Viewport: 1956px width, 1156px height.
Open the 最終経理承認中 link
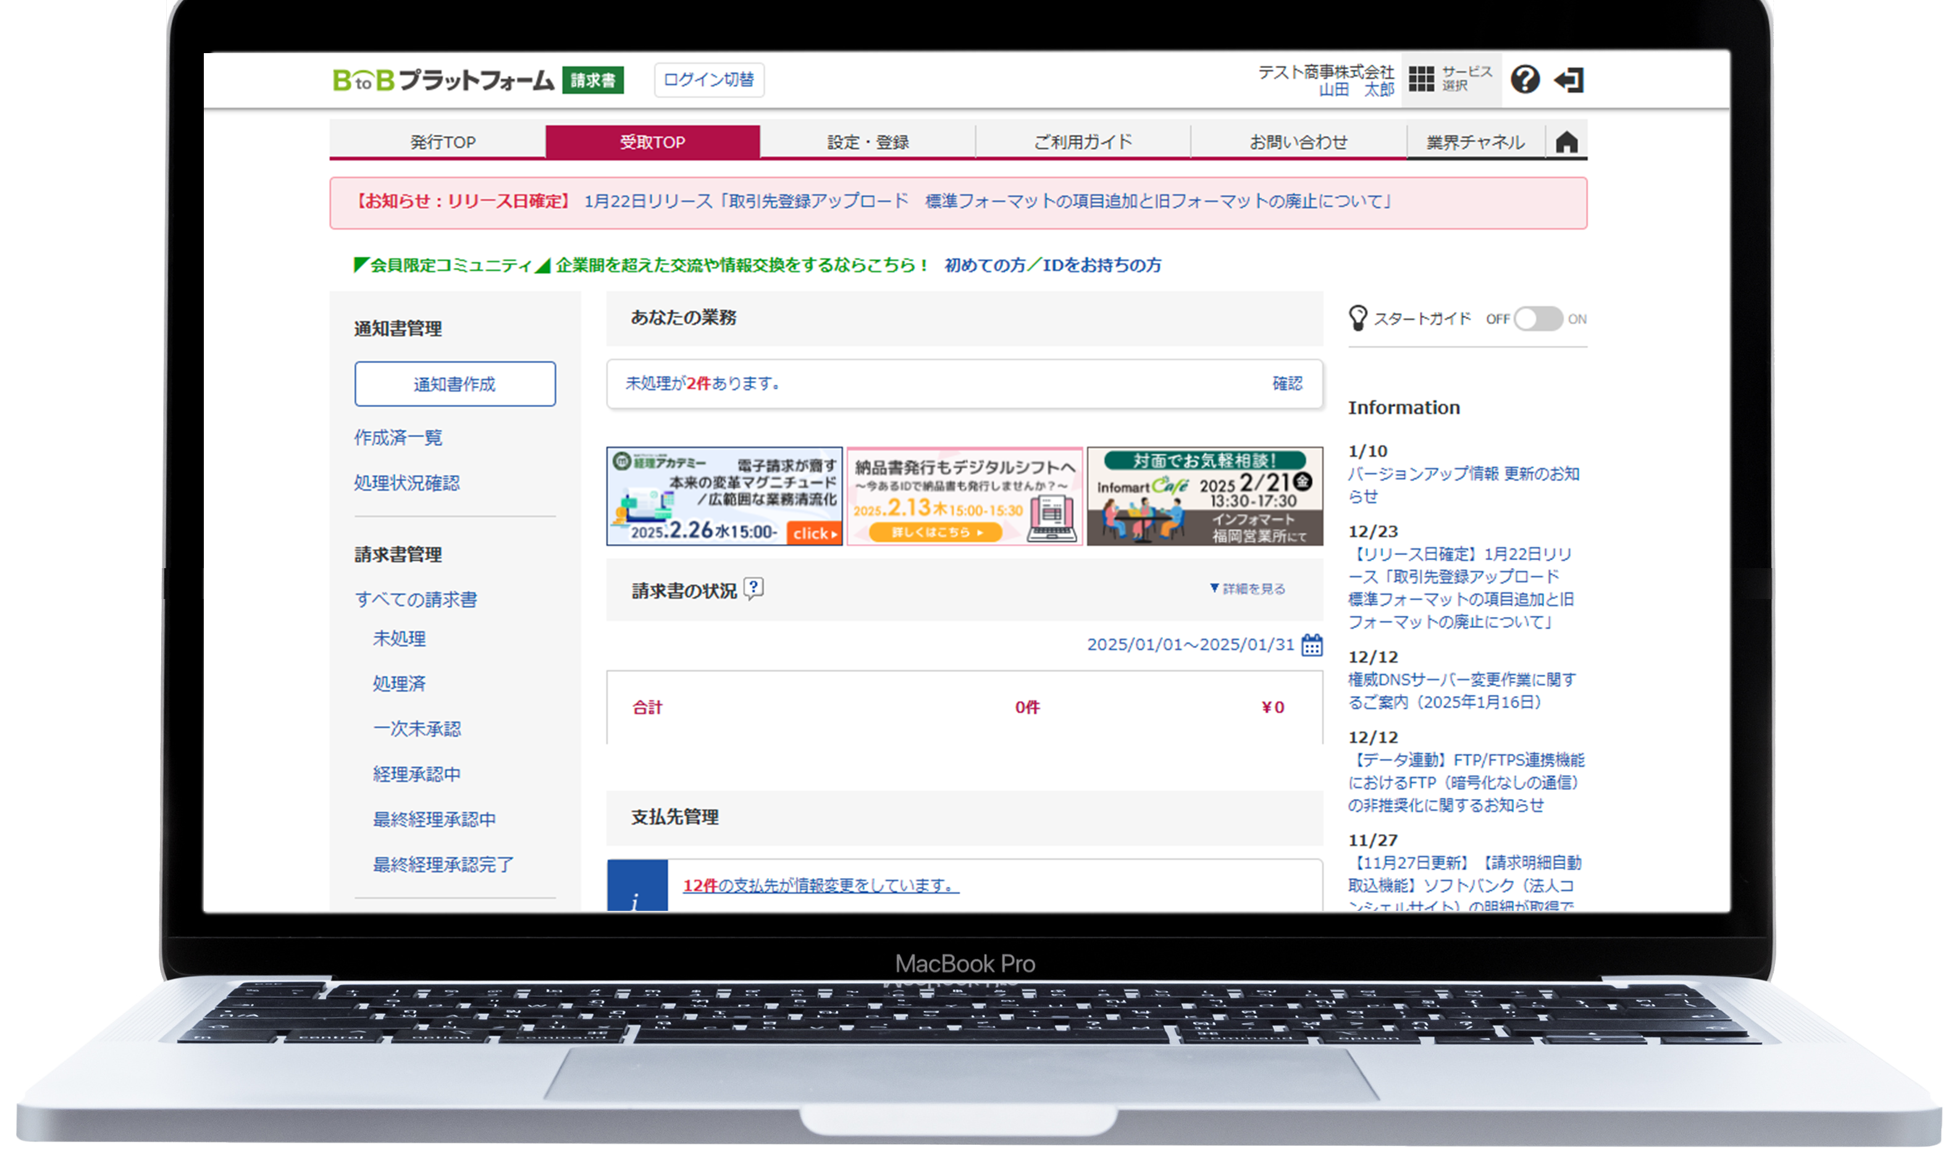click(x=434, y=819)
